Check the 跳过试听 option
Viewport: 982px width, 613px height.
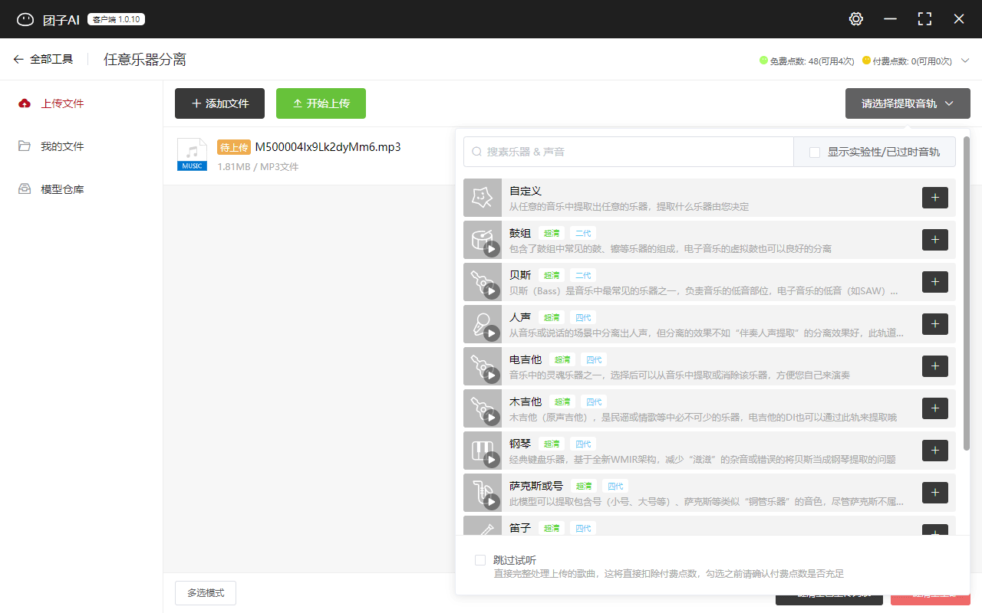480,560
